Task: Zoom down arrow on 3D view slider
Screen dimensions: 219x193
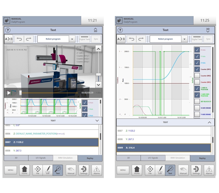Action: pos(98,85)
